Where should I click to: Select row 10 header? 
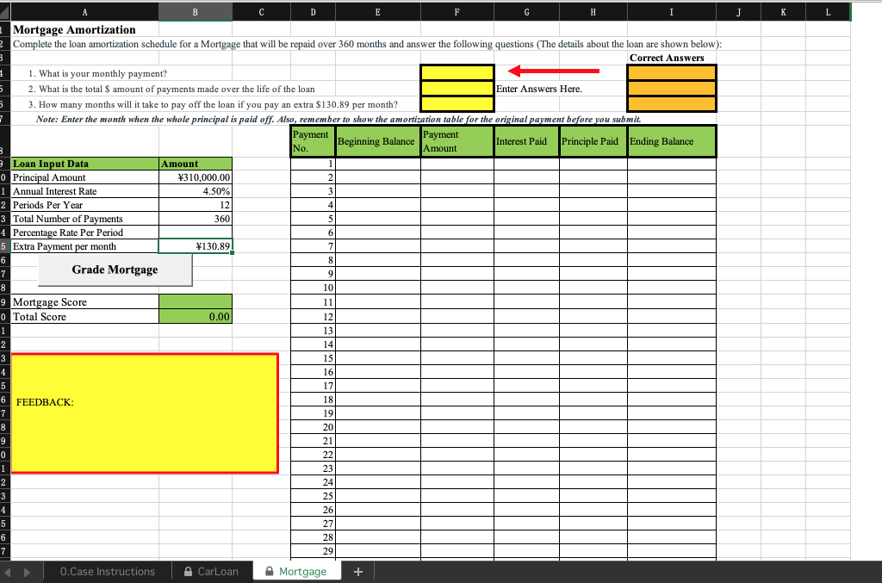tap(6, 177)
